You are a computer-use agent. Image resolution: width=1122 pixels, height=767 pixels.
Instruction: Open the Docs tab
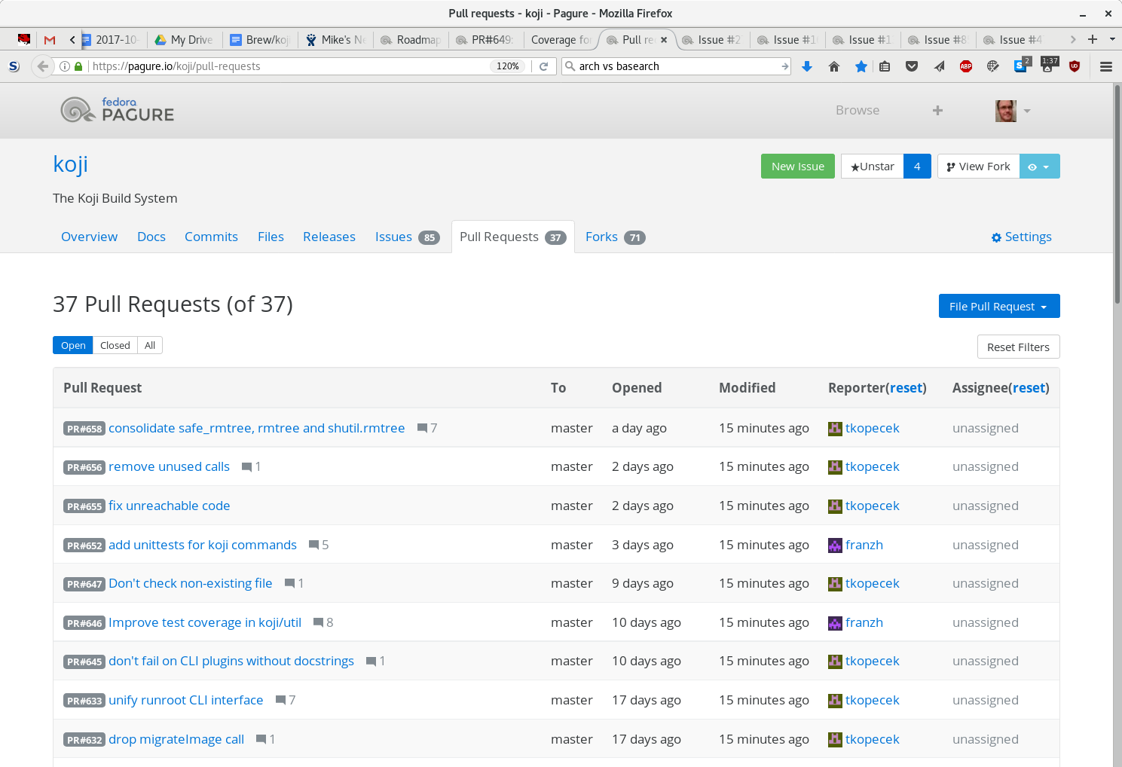151,237
